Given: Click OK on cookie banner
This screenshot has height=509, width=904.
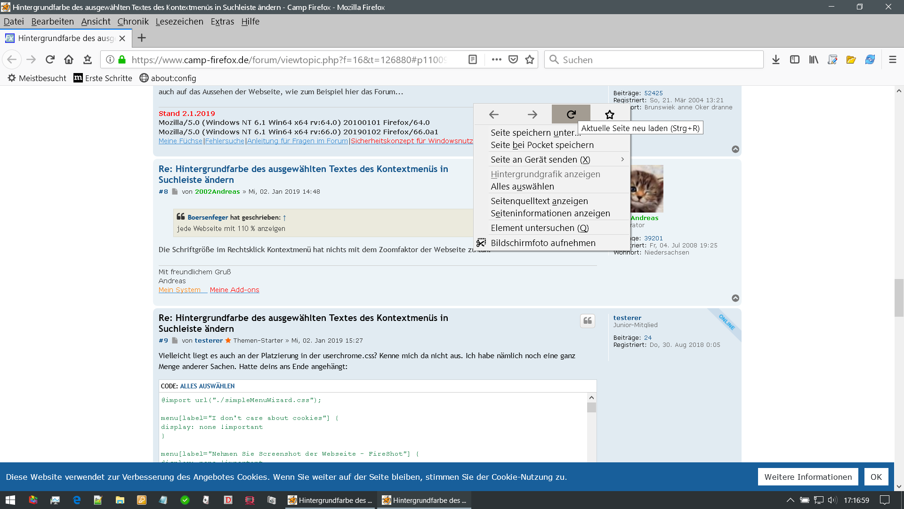Looking at the screenshot, I should (876, 477).
